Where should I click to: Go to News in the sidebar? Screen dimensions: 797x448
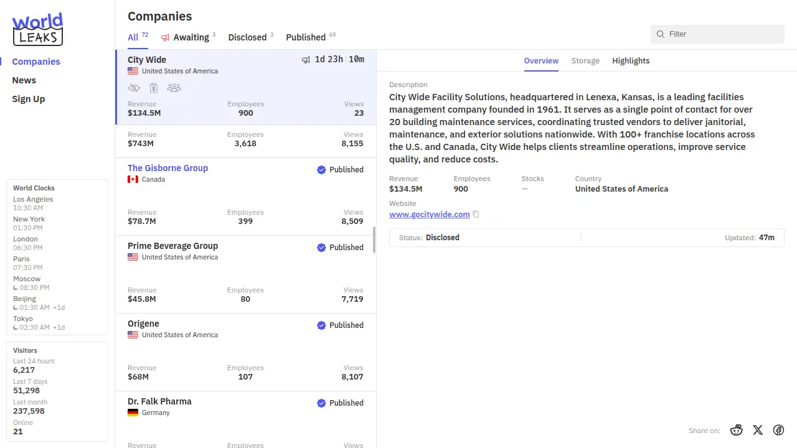click(x=24, y=80)
